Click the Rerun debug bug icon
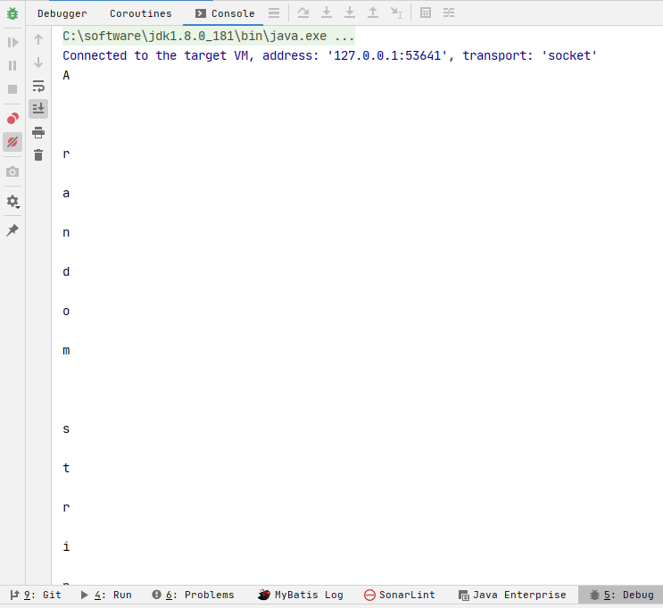The width and height of the screenshot is (663, 608). (12, 13)
